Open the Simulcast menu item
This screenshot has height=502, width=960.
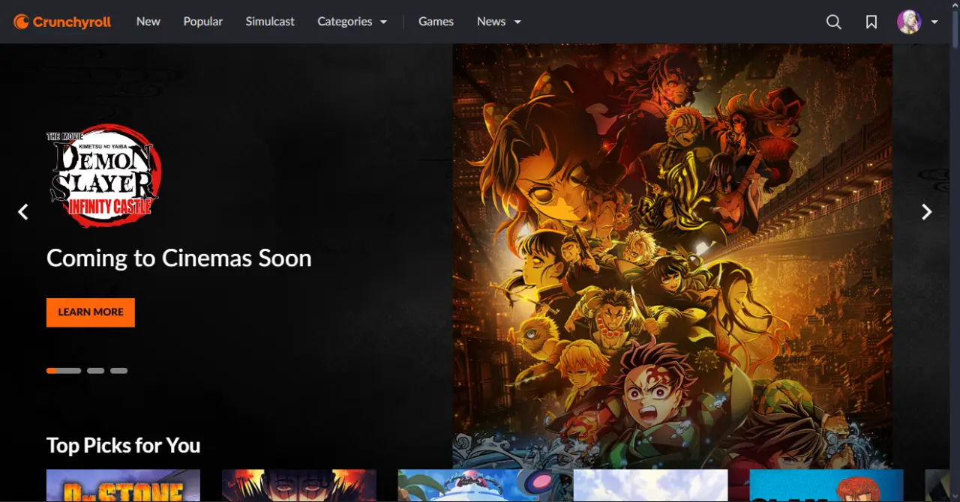click(x=270, y=22)
